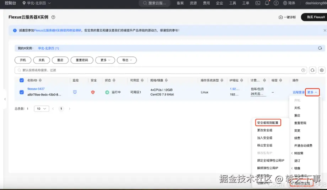Open the 控制台 console home
The width and height of the screenshot is (327, 190).
point(10,3)
